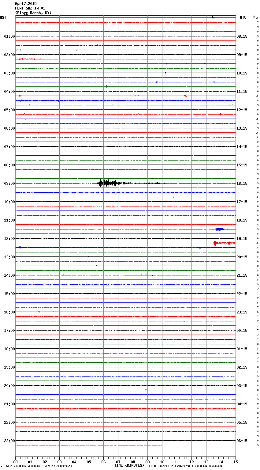The width and height of the screenshot is (260, 470).
Task: Select the "09:00" MST hour label
Action: pos(9,184)
